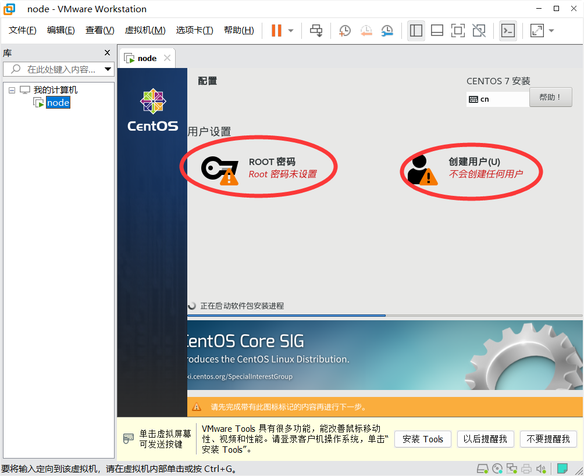This screenshot has height=476, width=584.
Task: Click the 安装 Tools button
Action: (422, 439)
